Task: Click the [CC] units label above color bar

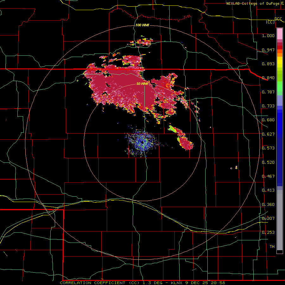Action: (x=270, y=22)
